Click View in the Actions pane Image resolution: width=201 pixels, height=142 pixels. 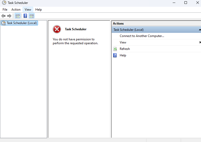pos(123,42)
